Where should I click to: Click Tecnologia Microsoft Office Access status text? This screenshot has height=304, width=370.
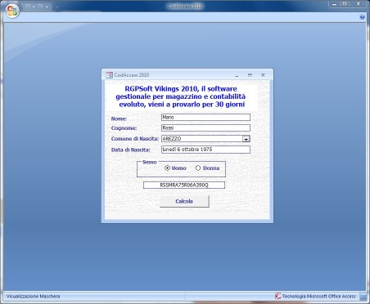pos(319,296)
